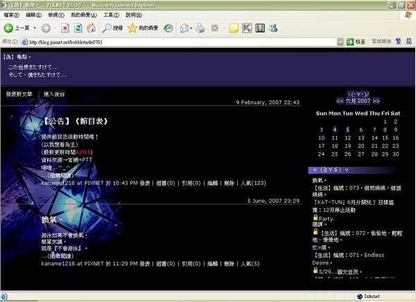Open the Back button history dropdown
This screenshot has height=302, width=416.
click(35, 28)
